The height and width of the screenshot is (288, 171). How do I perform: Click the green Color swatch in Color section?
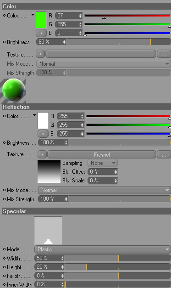tap(41, 20)
